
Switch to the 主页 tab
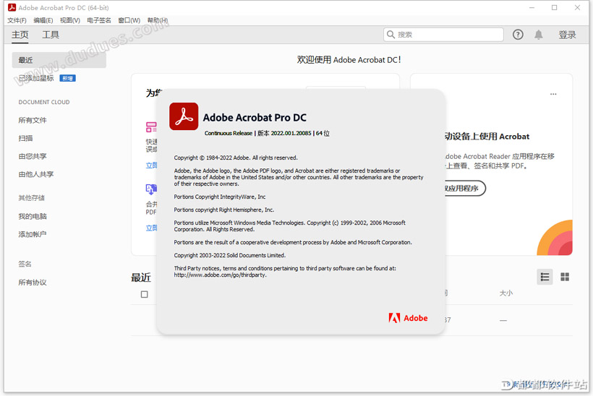coord(20,35)
